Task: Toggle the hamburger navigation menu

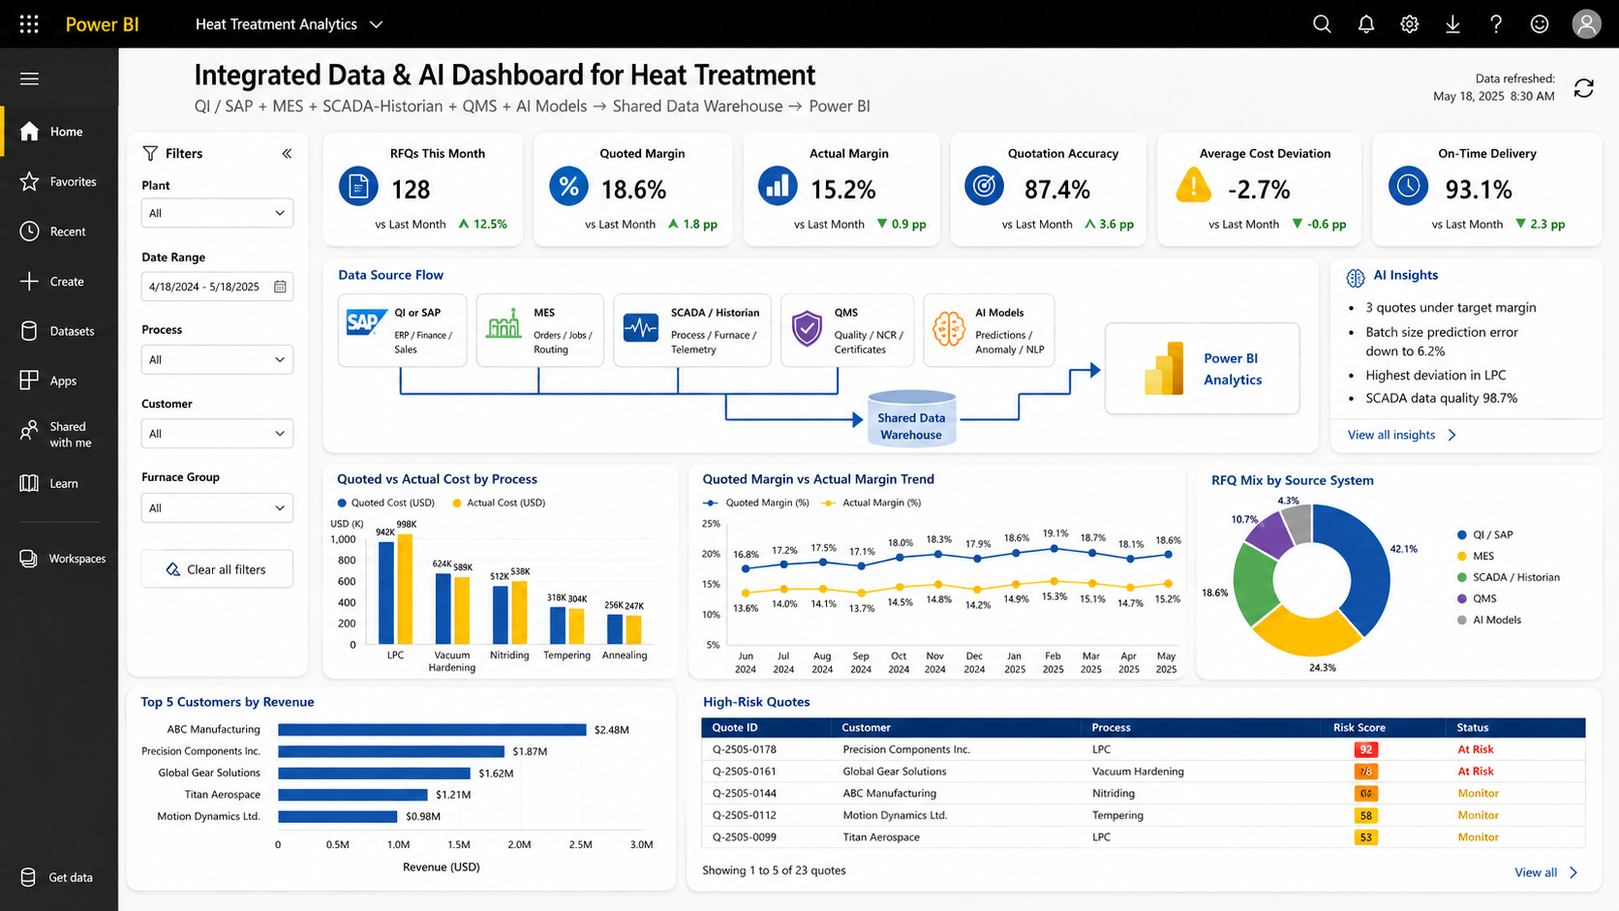Action: (29, 78)
